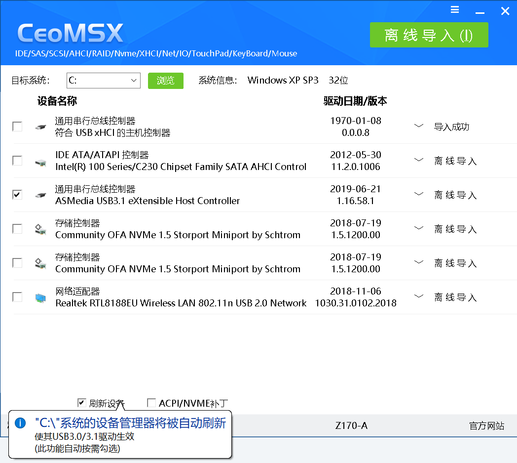Click the Intel SATA AHCI controller device icon

click(40, 161)
